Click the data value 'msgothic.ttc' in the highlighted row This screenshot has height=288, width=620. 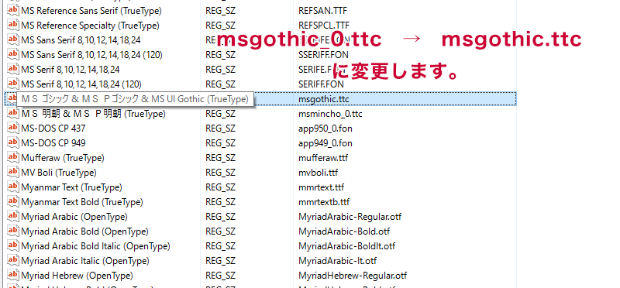(x=324, y=99)
